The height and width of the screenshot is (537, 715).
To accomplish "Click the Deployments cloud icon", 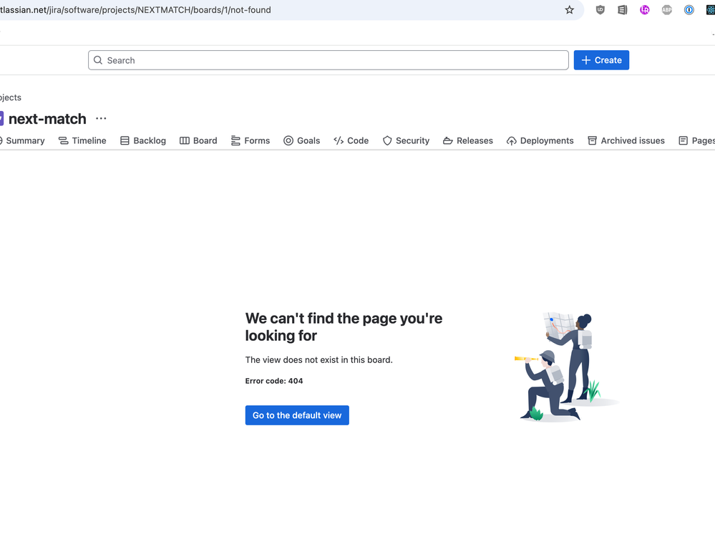I will click(x=512, y=141).
